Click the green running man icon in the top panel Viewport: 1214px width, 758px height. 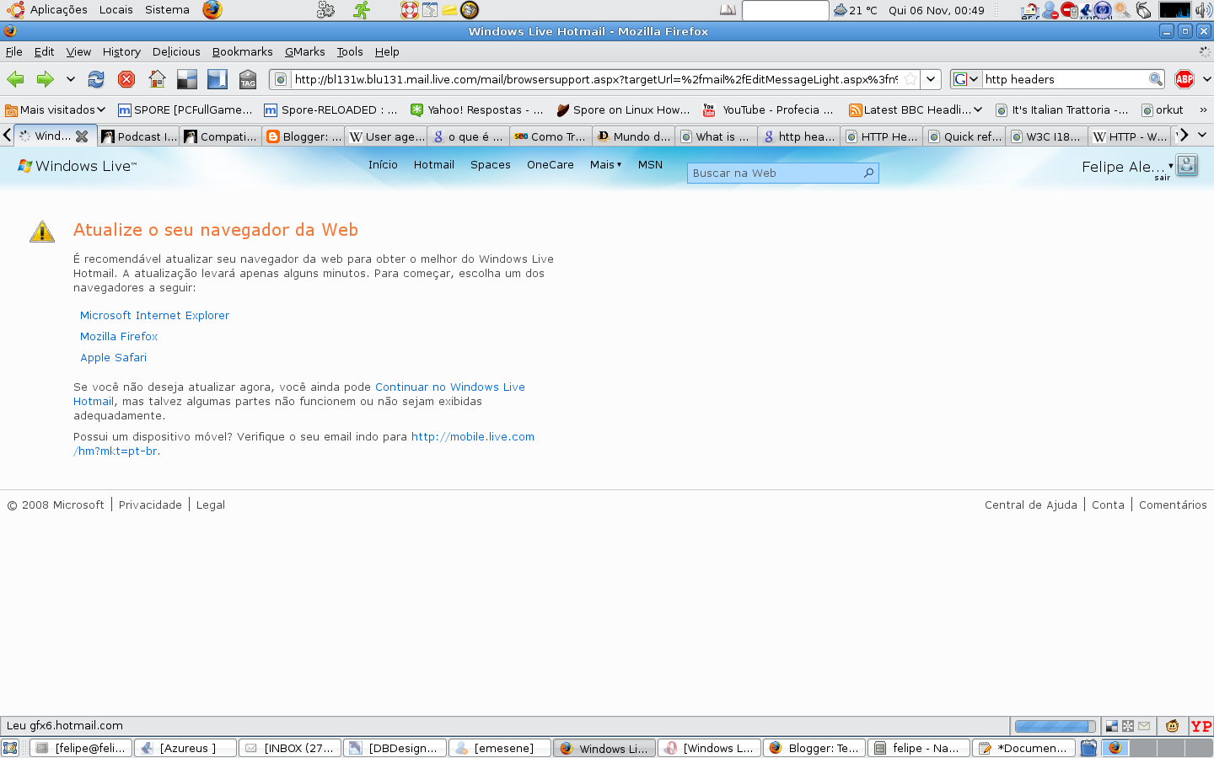pos(362,10)
